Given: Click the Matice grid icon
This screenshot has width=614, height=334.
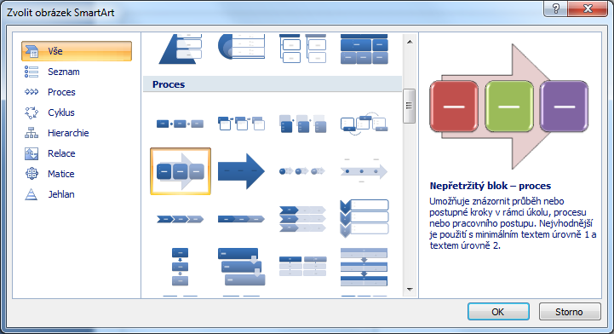Looking at the screenshot, I should (32, 174).
